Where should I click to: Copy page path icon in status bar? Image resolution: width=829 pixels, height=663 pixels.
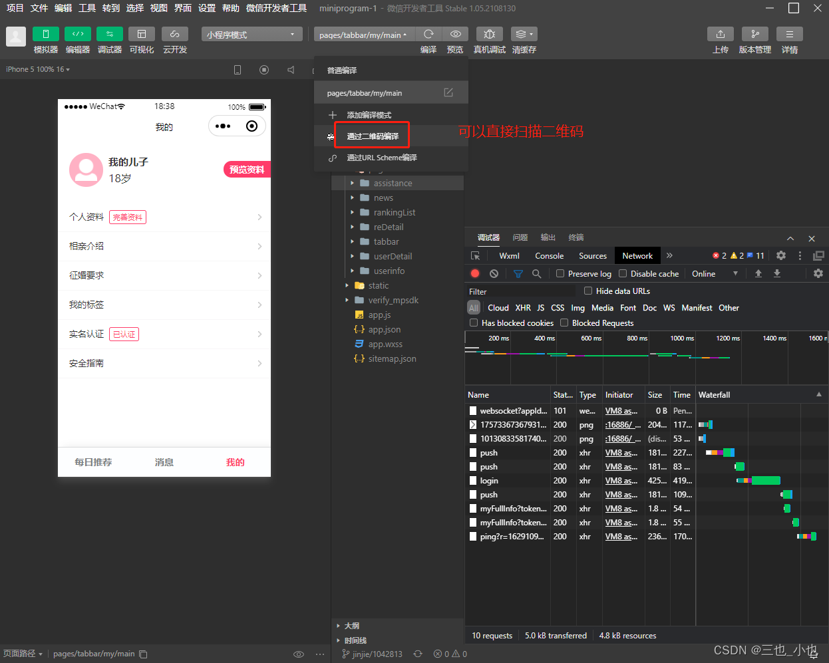(x=143, y=654)
